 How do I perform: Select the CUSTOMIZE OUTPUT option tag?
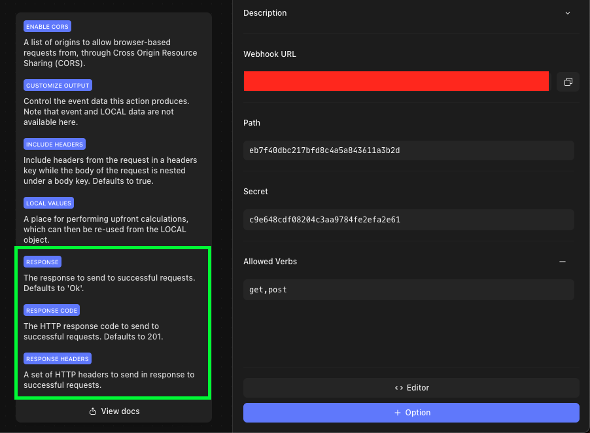point(58,86)
